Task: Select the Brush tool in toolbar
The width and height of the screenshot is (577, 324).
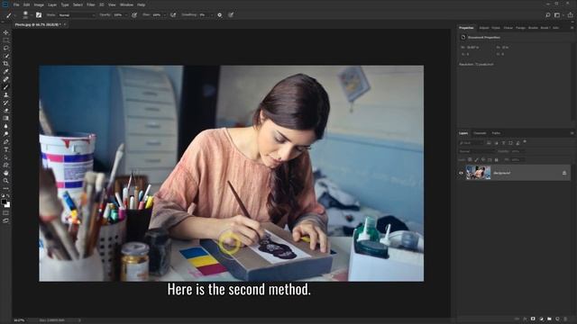Action: coord(6,87)
